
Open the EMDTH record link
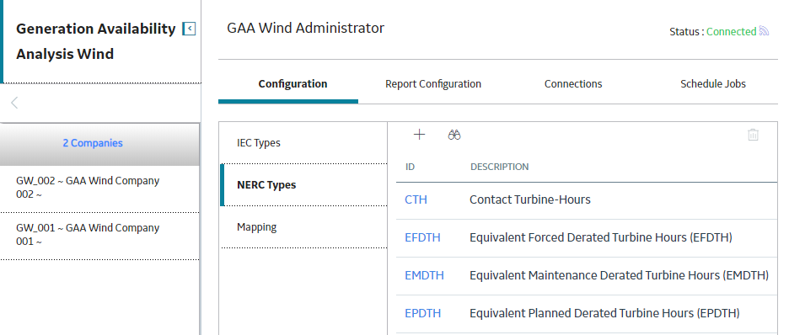tap(424, 275)
